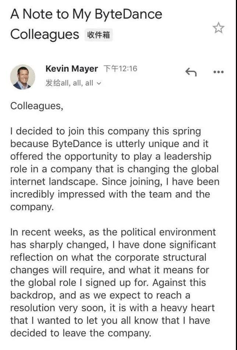Screen dimensions: 237x350
Task: Tap the reply arrow icon
Action: coord(191,72)
